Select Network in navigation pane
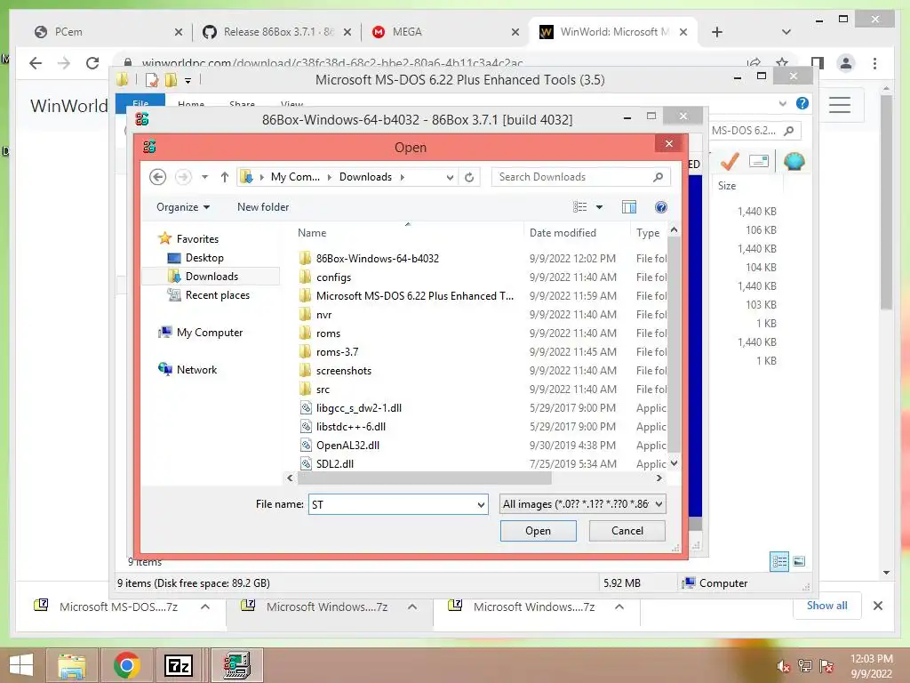The image size is (910, 683). coord(196,369)
